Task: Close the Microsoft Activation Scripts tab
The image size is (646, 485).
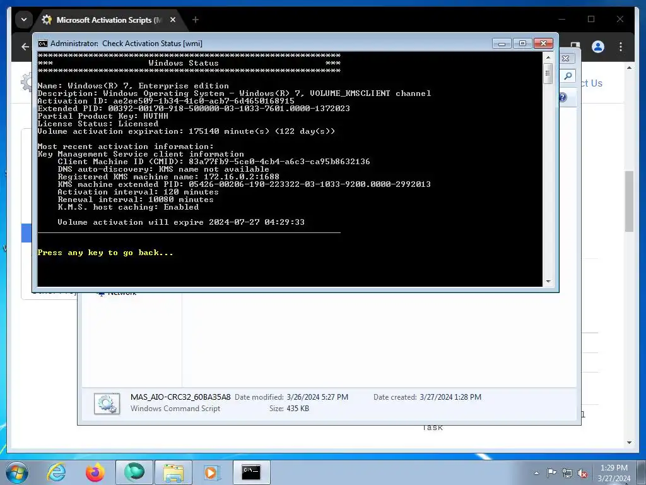Action: click(173, 20)
